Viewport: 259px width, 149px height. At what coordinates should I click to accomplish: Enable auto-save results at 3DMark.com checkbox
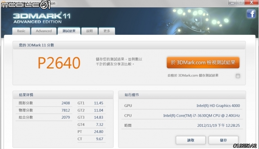pos(238,76)
